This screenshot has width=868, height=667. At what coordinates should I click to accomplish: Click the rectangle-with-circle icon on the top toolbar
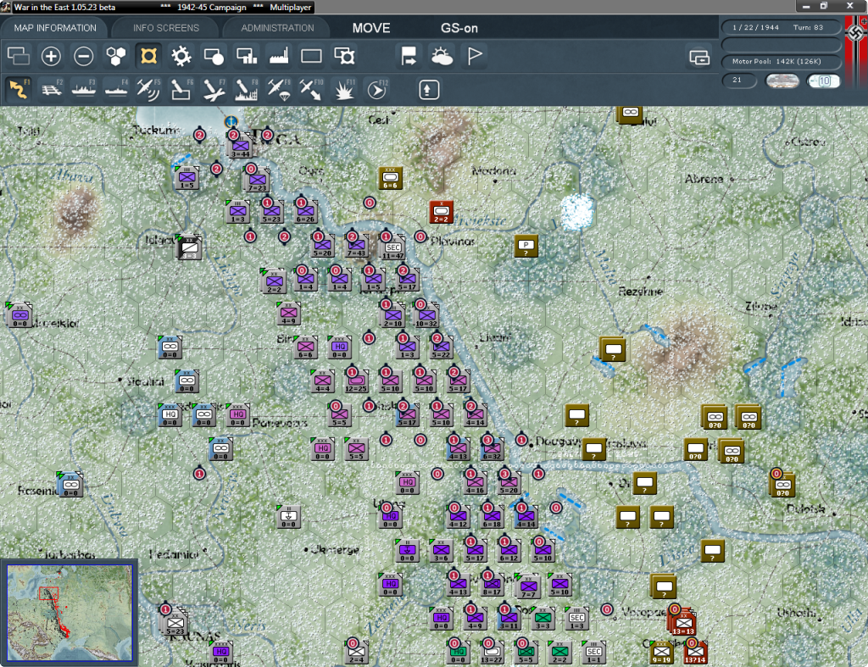click(214, 56)
